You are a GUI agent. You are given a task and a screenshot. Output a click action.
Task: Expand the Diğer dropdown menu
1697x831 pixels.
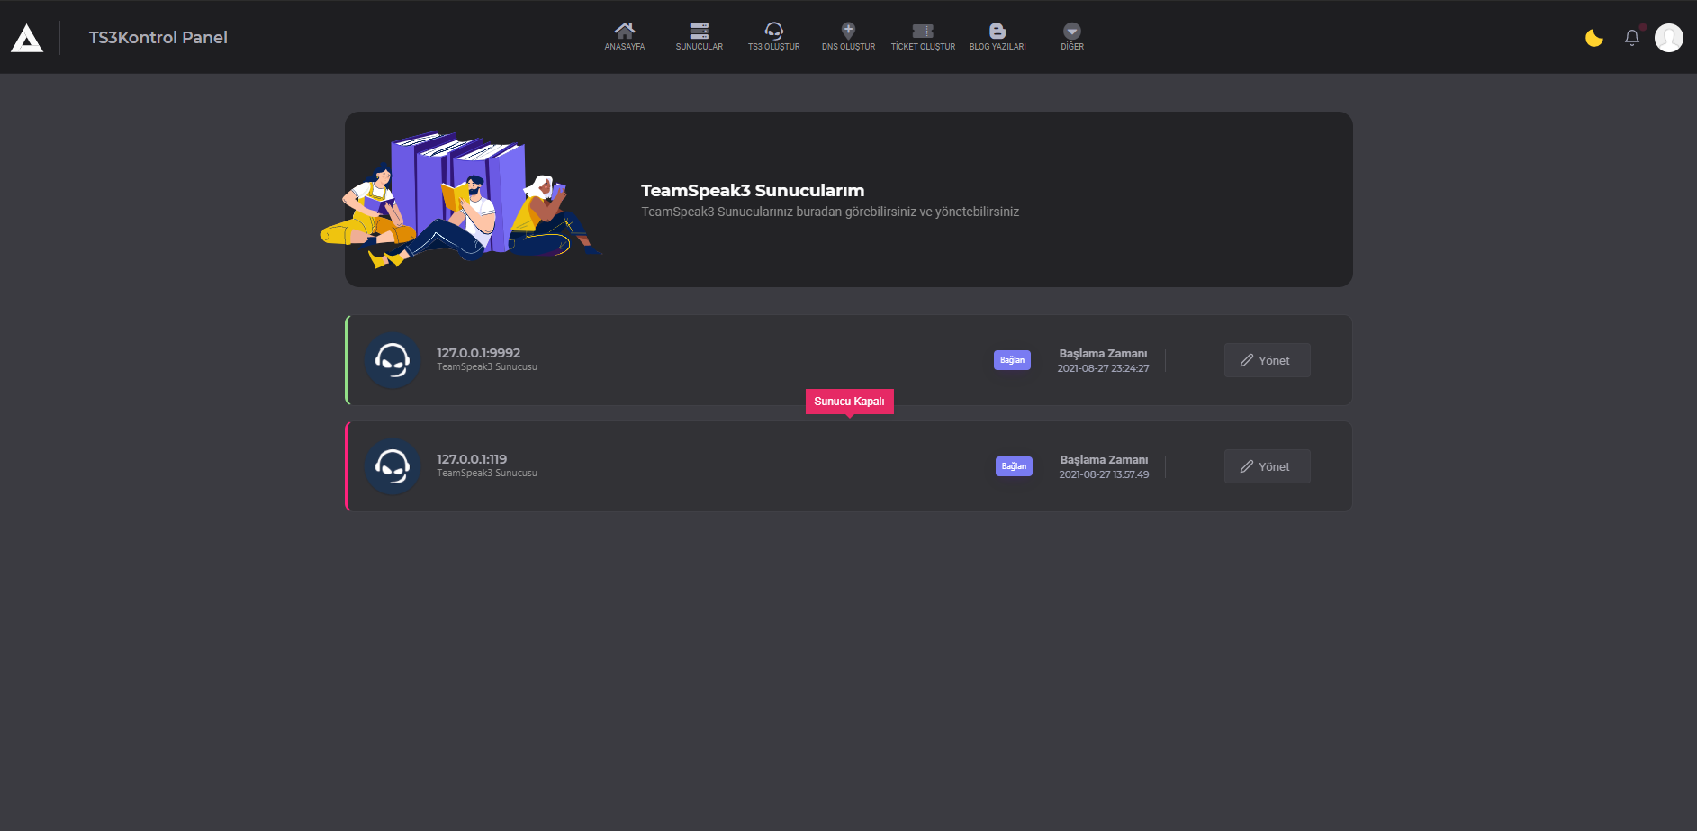pyautogui.click(x=1071, y=32)
